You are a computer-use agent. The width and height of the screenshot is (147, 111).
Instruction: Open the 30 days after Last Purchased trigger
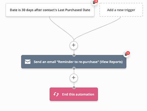coord(50,10)
